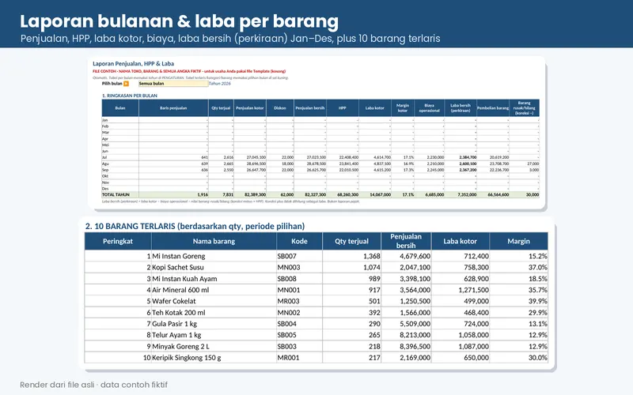This screenshot has width=633, height=395.
Task: Click Sep net profit value 2,367,200
Action: pyautogui.click(x=468, y=170)
